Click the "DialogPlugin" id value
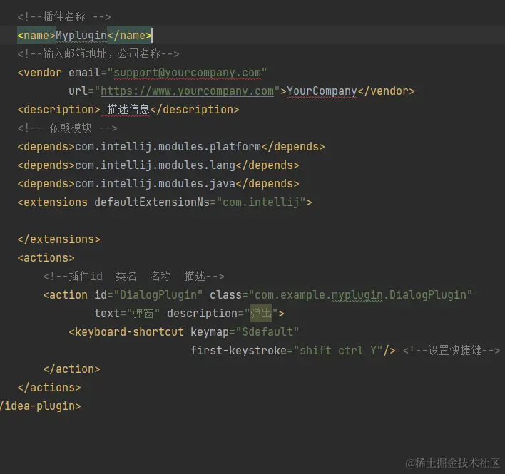 click(158, 295)
